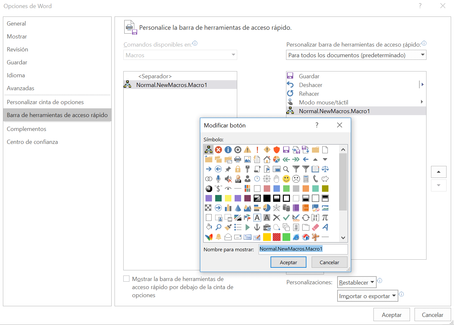Select the magnifying glass symbol
Viewport: 454px width, 325px height.
coord(286,169)
